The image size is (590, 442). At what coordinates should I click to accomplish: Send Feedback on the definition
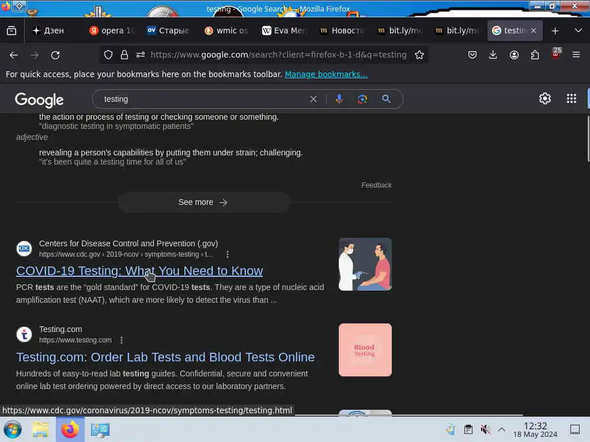376,185
